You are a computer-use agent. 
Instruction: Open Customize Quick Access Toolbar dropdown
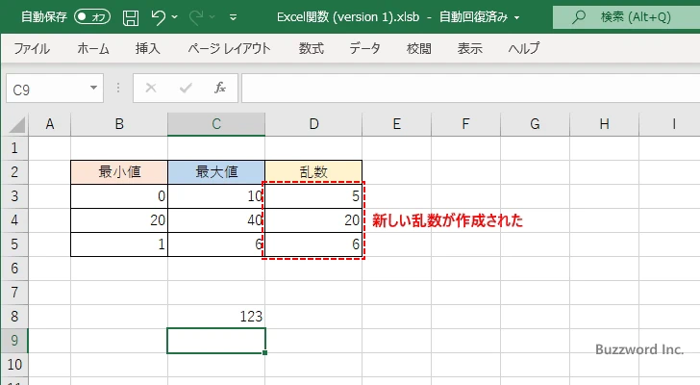[234, 16]
